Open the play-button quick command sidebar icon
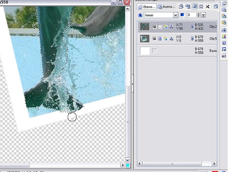 tap(224, 43)
